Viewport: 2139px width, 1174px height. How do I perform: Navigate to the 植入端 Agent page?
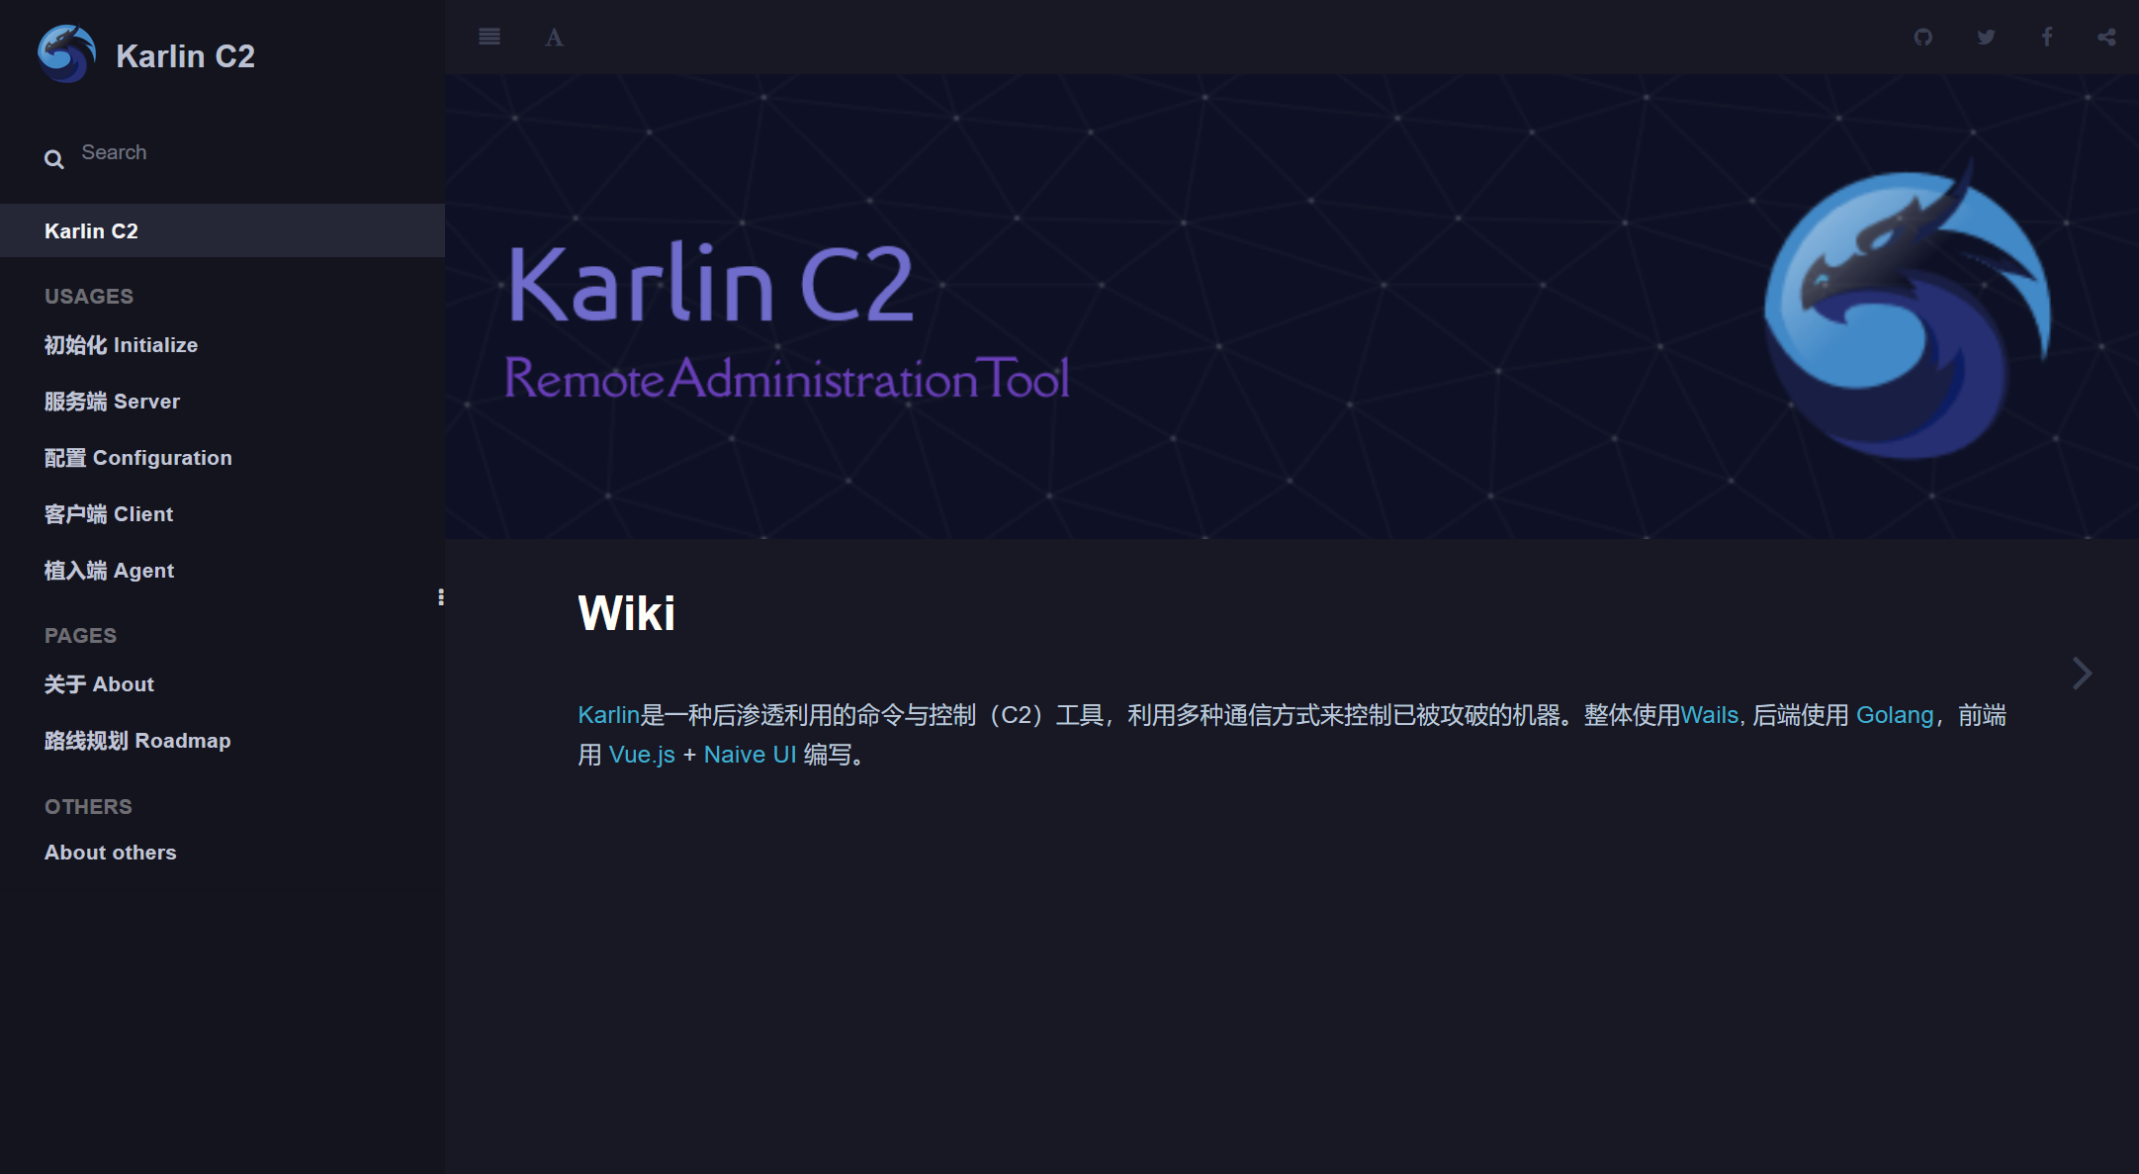point(109,571)
